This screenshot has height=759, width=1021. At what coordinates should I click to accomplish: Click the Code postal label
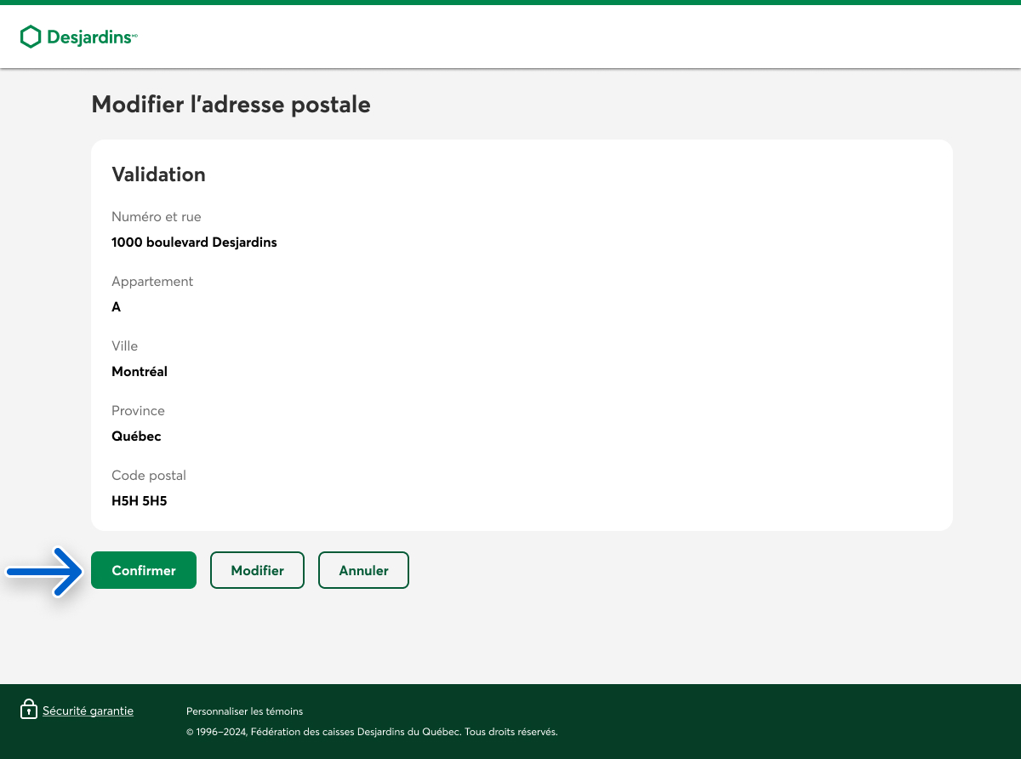pyautogui.click(x=148, y=476)
